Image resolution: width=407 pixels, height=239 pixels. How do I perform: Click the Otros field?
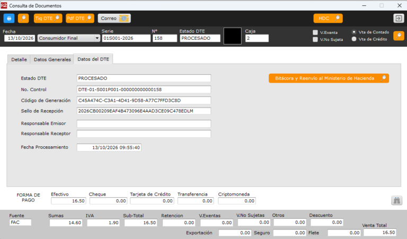pyautogui.click(x=290, y=223)
